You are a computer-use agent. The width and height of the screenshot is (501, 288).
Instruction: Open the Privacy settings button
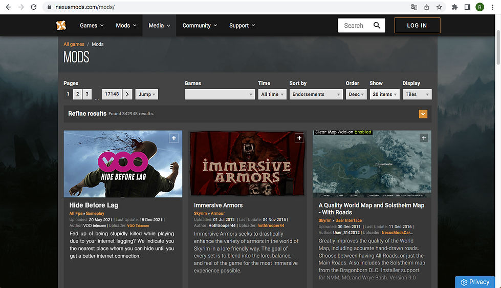475,282
